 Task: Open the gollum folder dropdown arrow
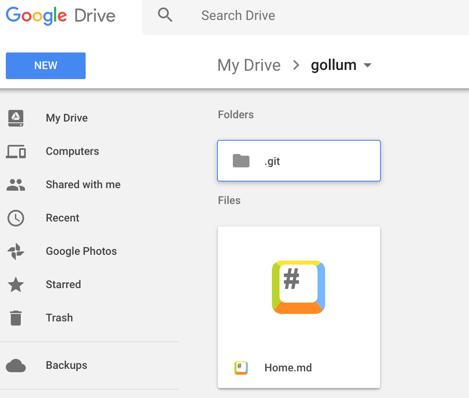(x=367, y=65)
